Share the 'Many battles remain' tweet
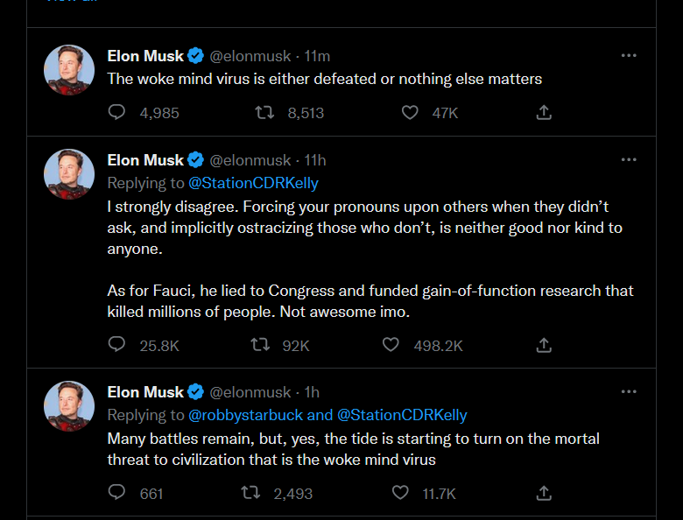The width and height of the screenshot is (683, 520). tap(544, 493)
